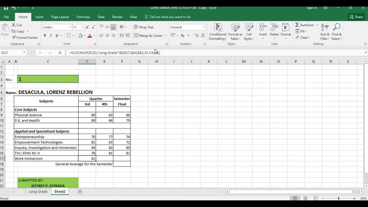The width and height of the screenshot is (368, 207).
Task: Apply the red Font Color
Action: 90,35
